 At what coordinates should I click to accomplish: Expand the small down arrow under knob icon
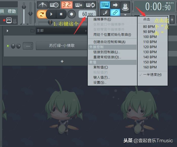pos(125,15)
